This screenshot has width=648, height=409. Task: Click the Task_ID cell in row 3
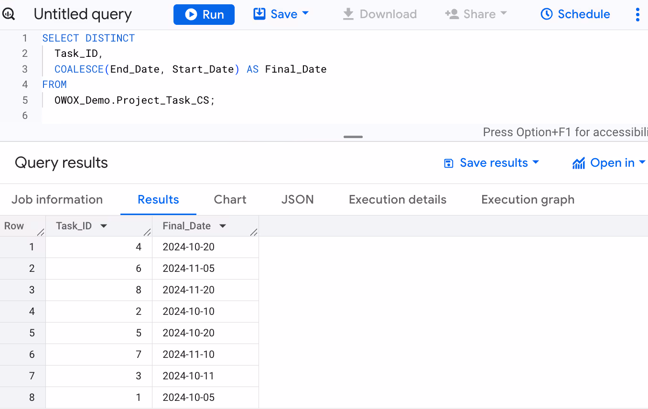[99, 290]
